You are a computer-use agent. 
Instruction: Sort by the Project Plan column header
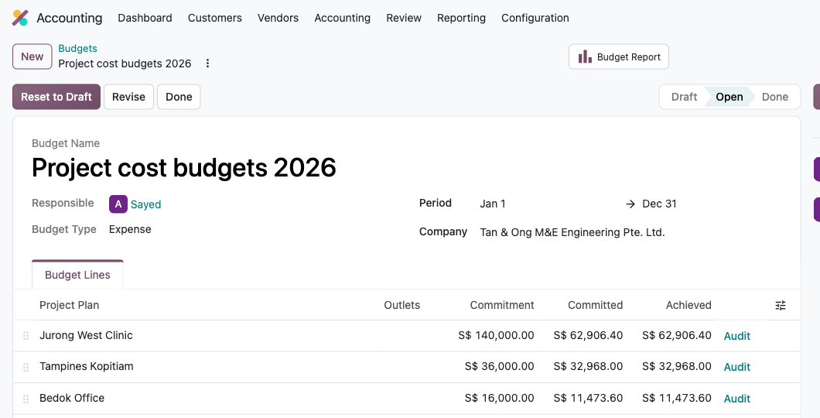tap(69, 305)
